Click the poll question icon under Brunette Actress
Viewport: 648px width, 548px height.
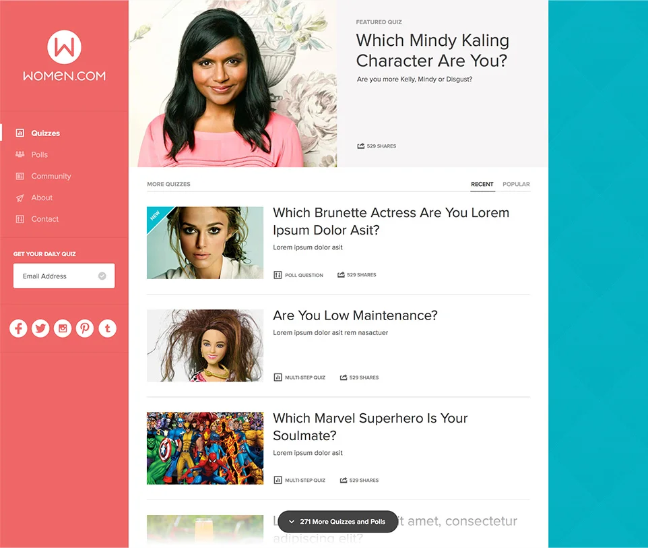coord(278,275)
